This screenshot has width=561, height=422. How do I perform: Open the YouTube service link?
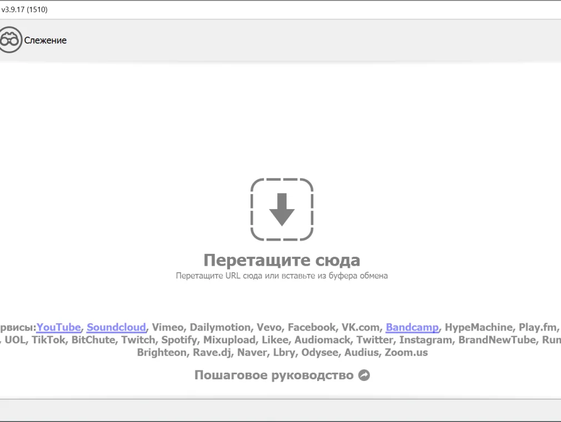(59, 327)
